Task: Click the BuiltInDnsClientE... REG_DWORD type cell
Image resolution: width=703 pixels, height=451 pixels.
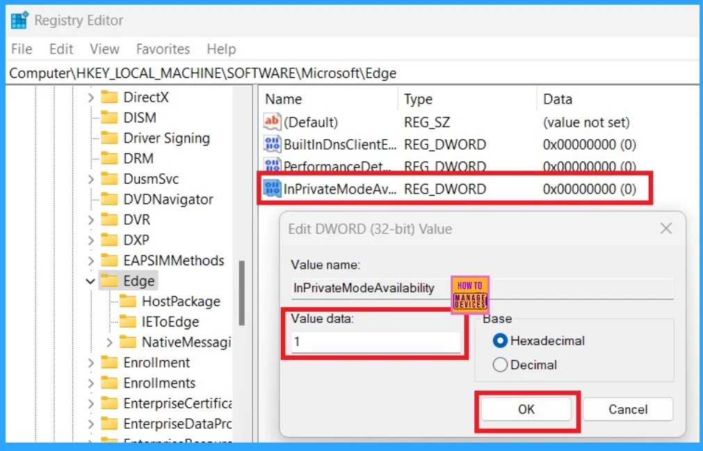Action: pyautogui.click(x=445, y=145)
